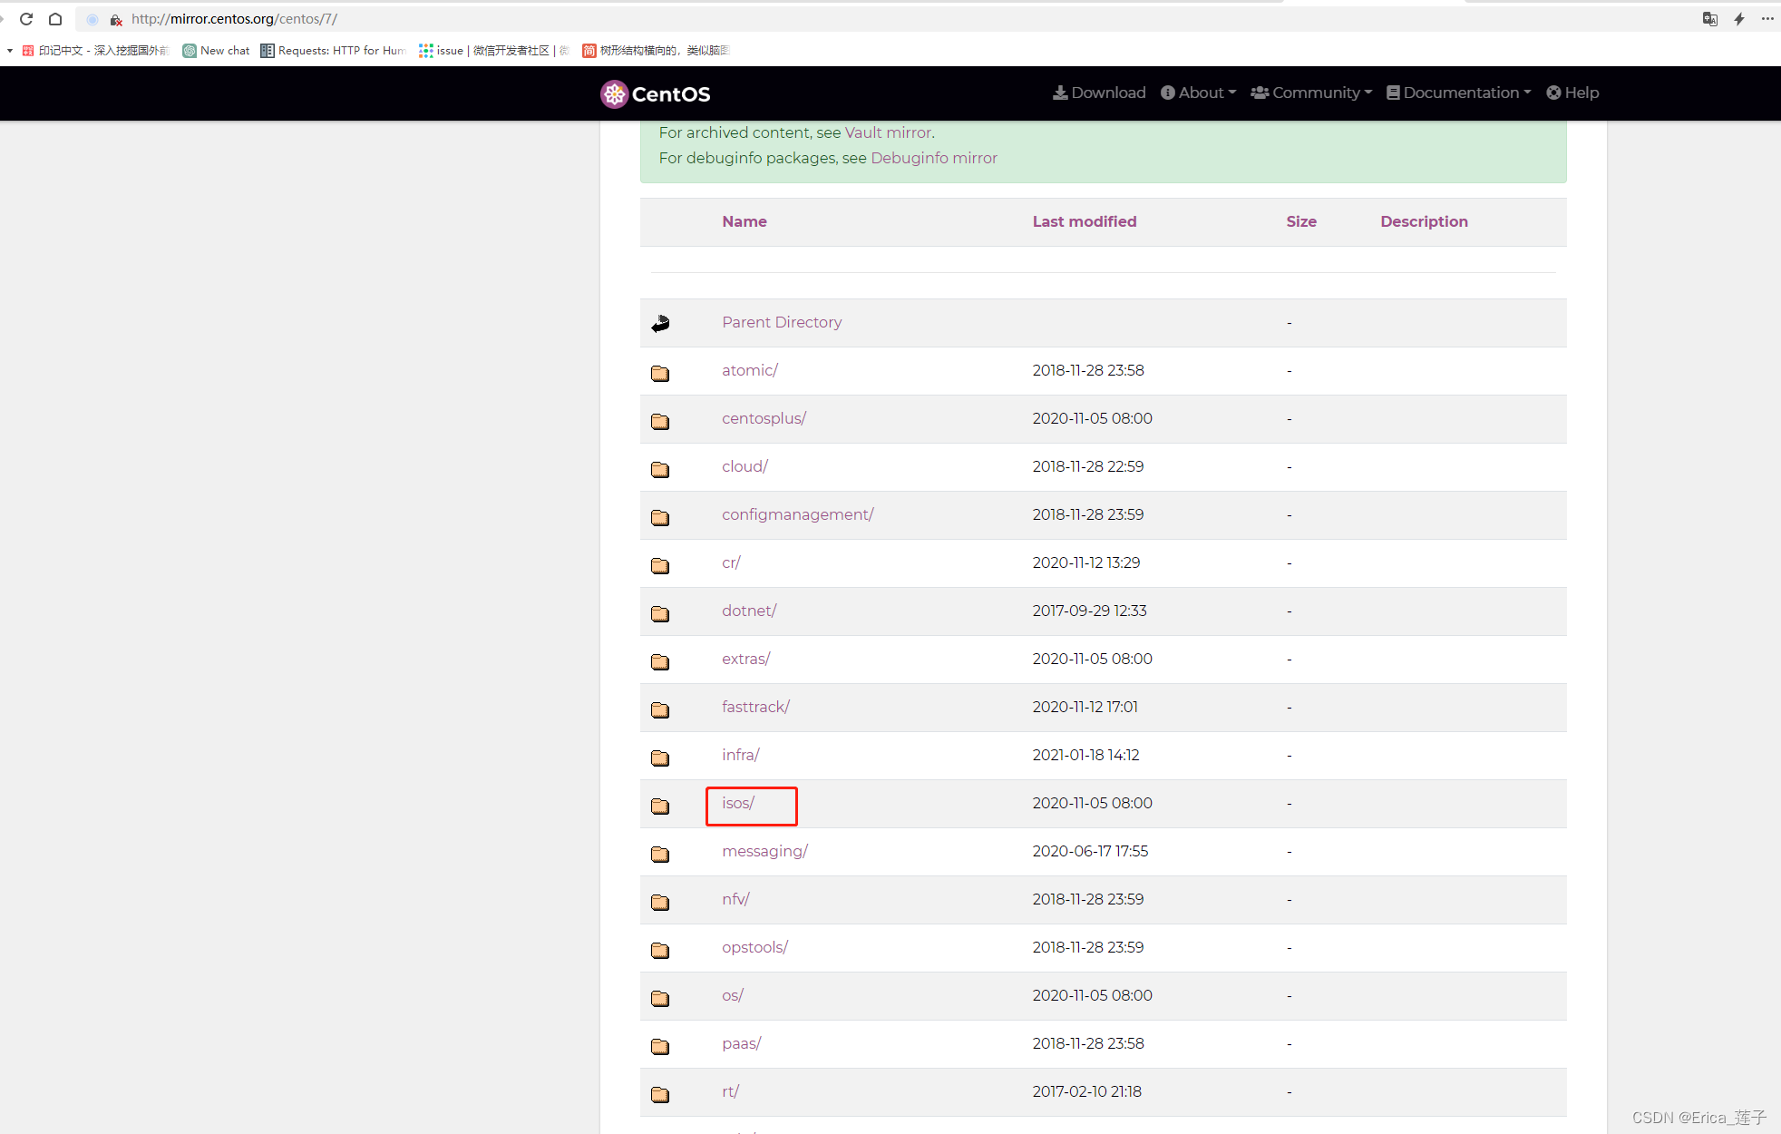Open the isos/ directory link
Image resolution: width=1781 pixels, height=1134 pixels.
pyautogui.click(x=738, y=803)
